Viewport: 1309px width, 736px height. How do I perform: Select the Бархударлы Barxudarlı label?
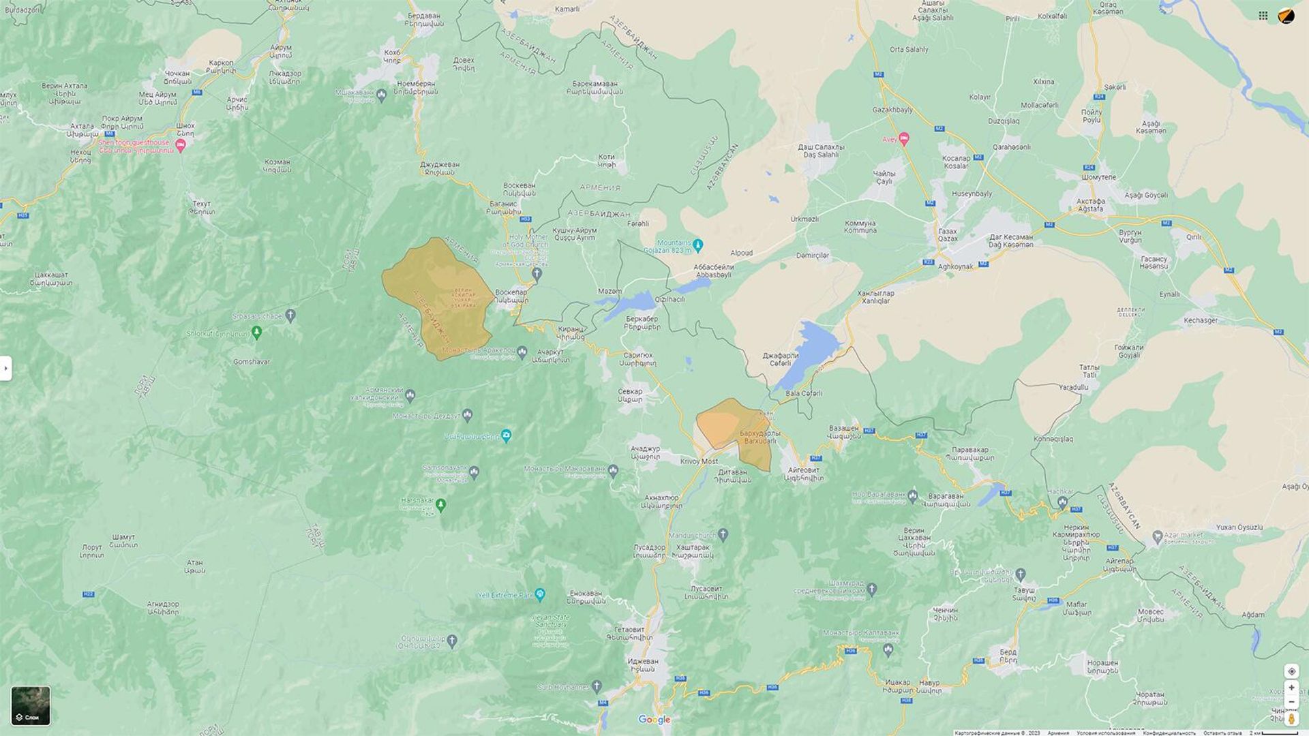(x=760, y=437)
